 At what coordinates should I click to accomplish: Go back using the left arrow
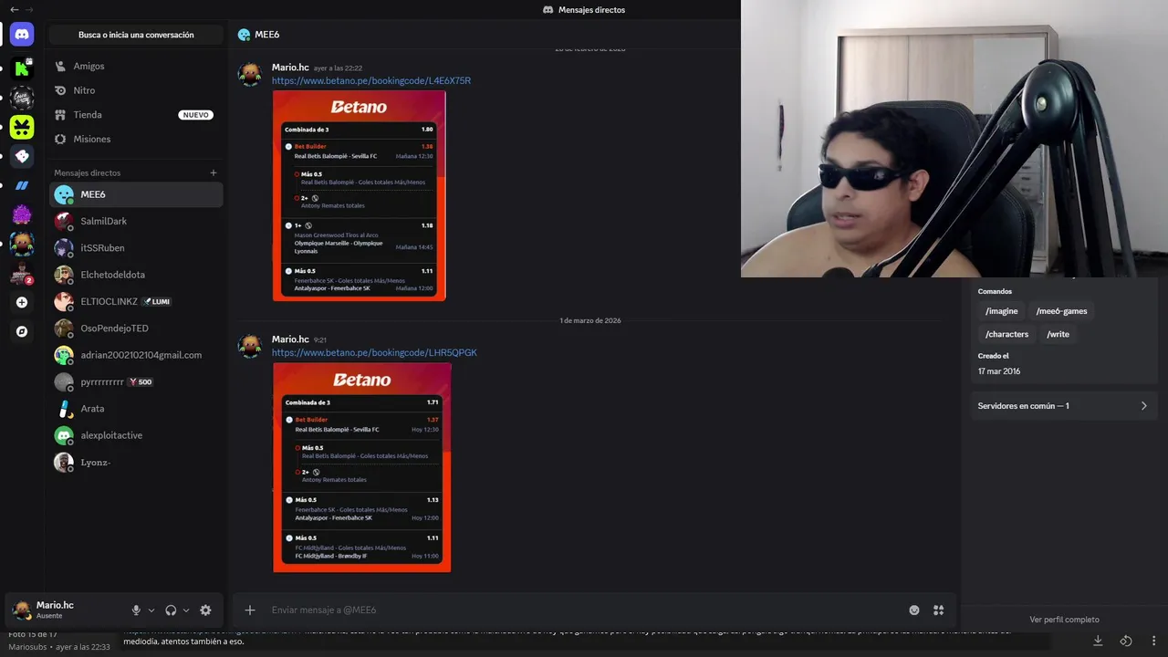click(14, 9)
